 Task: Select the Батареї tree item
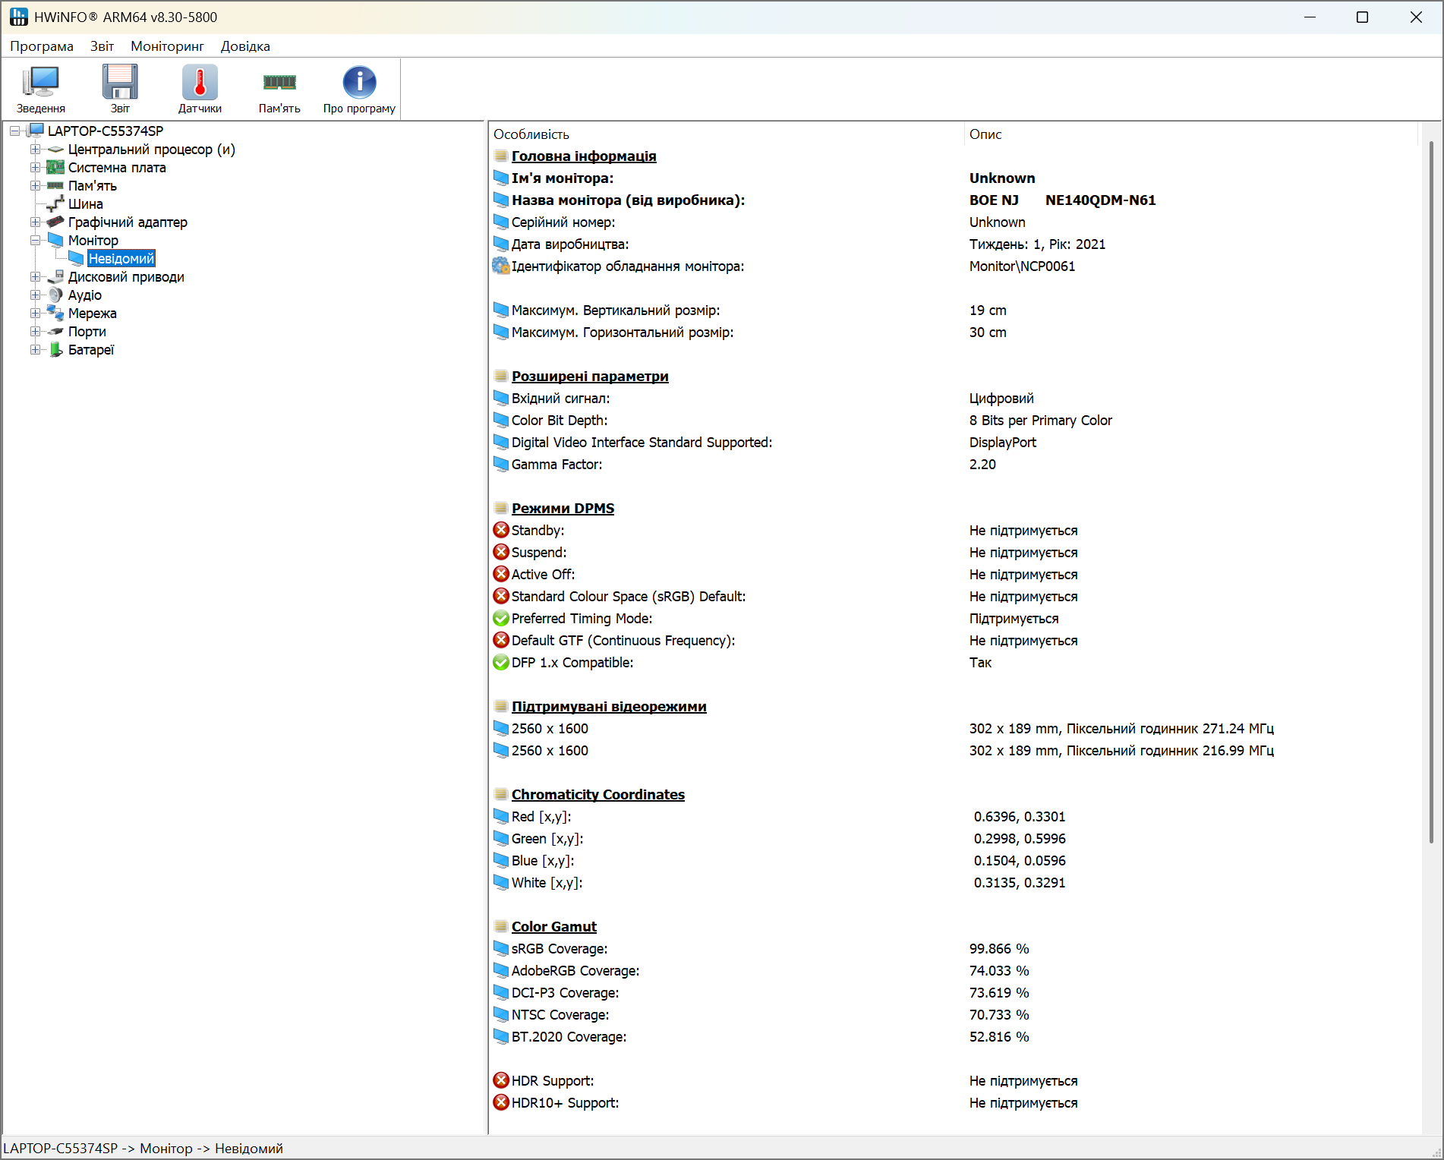[x=91, y=350]
